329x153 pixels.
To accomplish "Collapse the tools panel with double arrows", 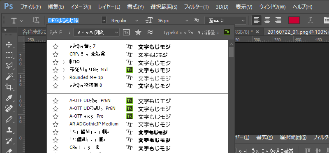I will click(5, 30).
